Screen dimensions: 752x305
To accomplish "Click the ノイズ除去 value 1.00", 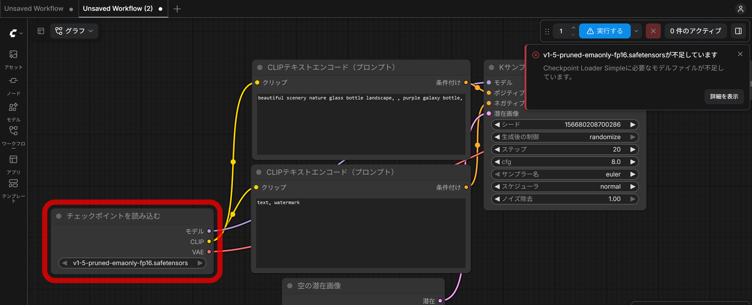I will pos(614,199).
